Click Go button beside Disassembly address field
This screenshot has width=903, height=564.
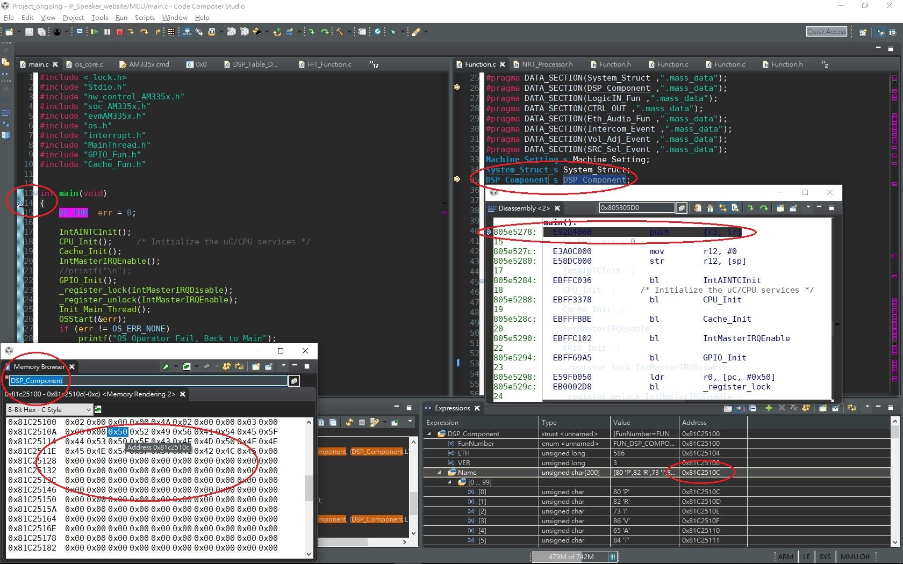[x=682, y=208]
